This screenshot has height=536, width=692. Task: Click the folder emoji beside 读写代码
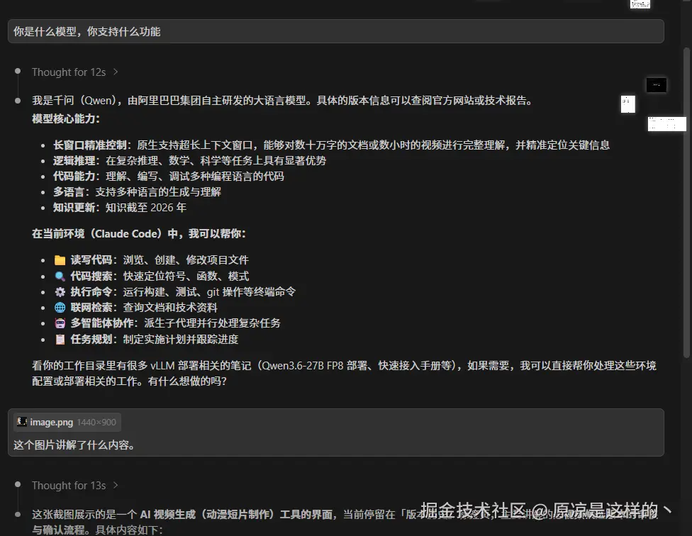pyautogui.click(x=60, y=259)
